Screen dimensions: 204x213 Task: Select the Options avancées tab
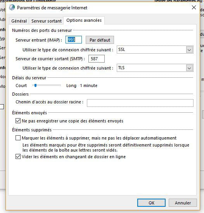click(x=84, y=20)
